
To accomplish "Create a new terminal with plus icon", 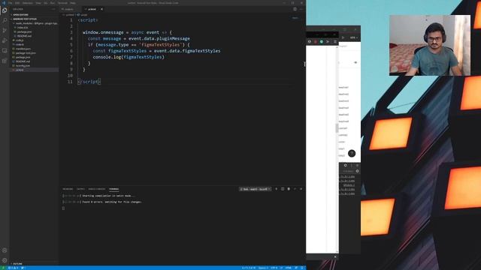I will click(277, 189).
